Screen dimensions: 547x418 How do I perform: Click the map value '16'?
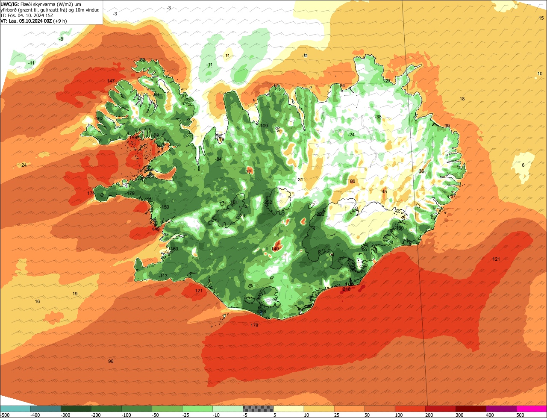click(37, 302)
